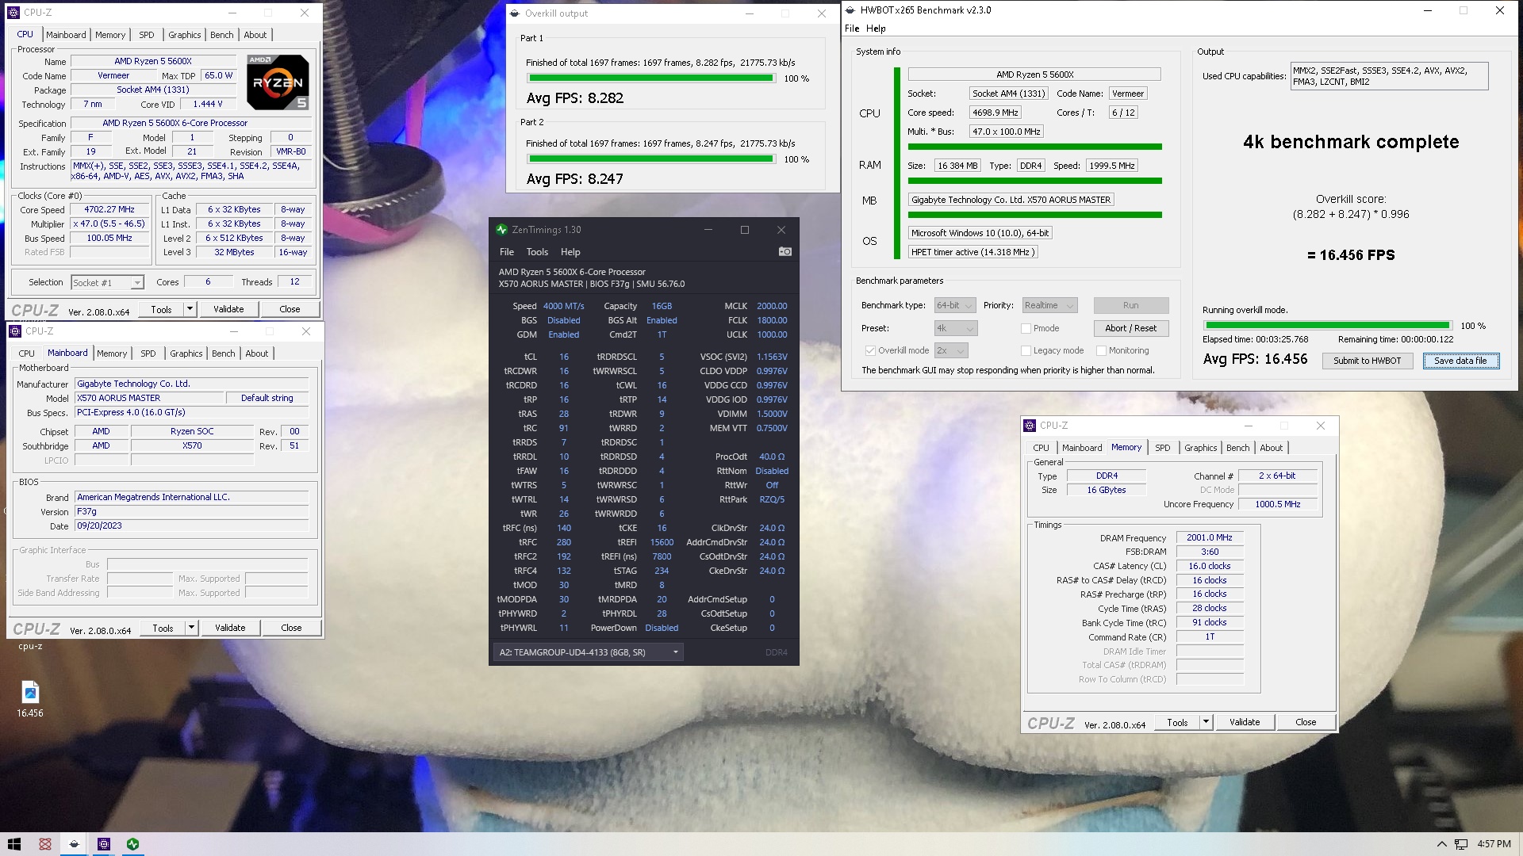Open HWBOT File menu
This screenshot has height=856, width=1523.
point(852,29)
